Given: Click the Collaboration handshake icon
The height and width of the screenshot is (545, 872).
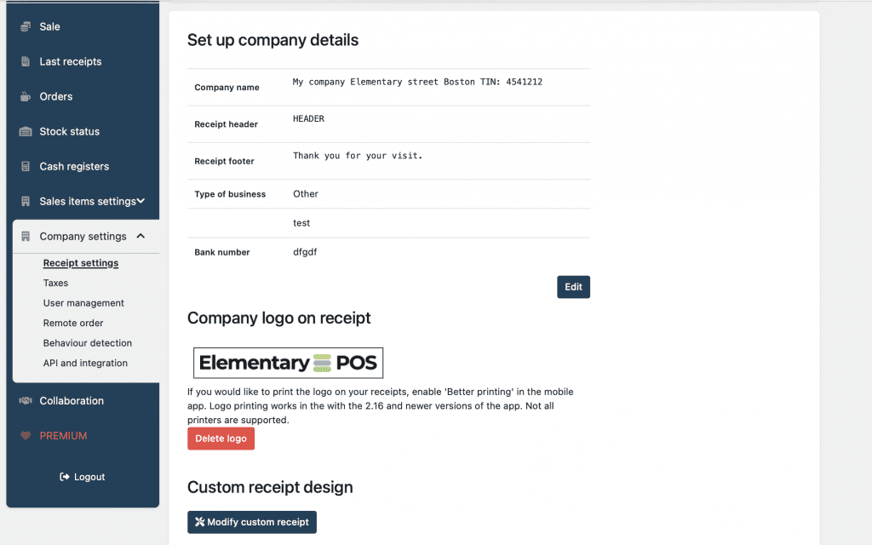Looking at the screenshot, I should (x=26, y=401).
